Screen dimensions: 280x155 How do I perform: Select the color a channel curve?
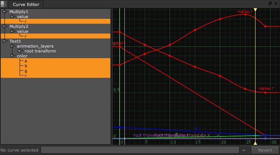[56, 61]
